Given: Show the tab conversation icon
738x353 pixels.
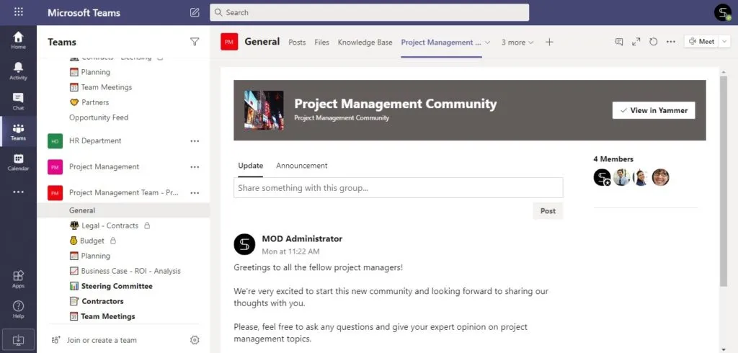Looking at the screenshot, I should pyautogui.click(x=619, y=42).
